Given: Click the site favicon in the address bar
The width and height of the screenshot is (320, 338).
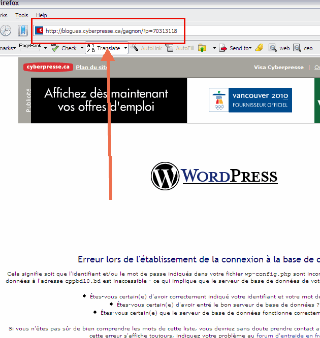Looking at the screenshot, I should click(39, 30).
